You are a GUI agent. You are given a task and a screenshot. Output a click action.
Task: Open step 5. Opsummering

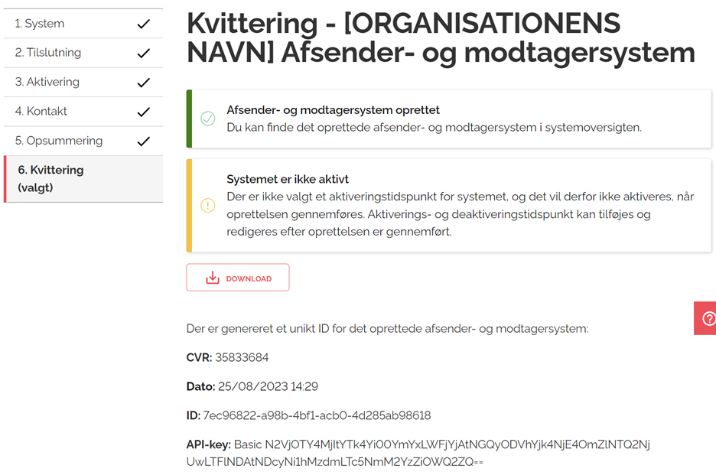(x=59, y=141)
